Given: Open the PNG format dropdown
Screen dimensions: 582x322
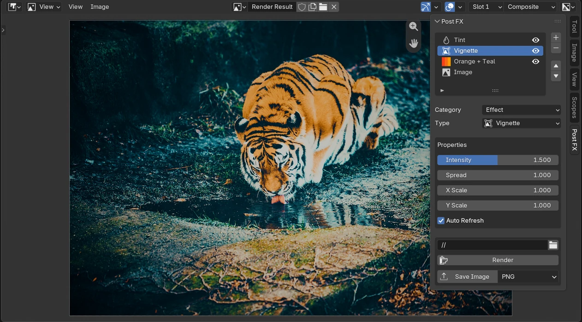Looking at the screenshot, I should (x=529, y=277).
